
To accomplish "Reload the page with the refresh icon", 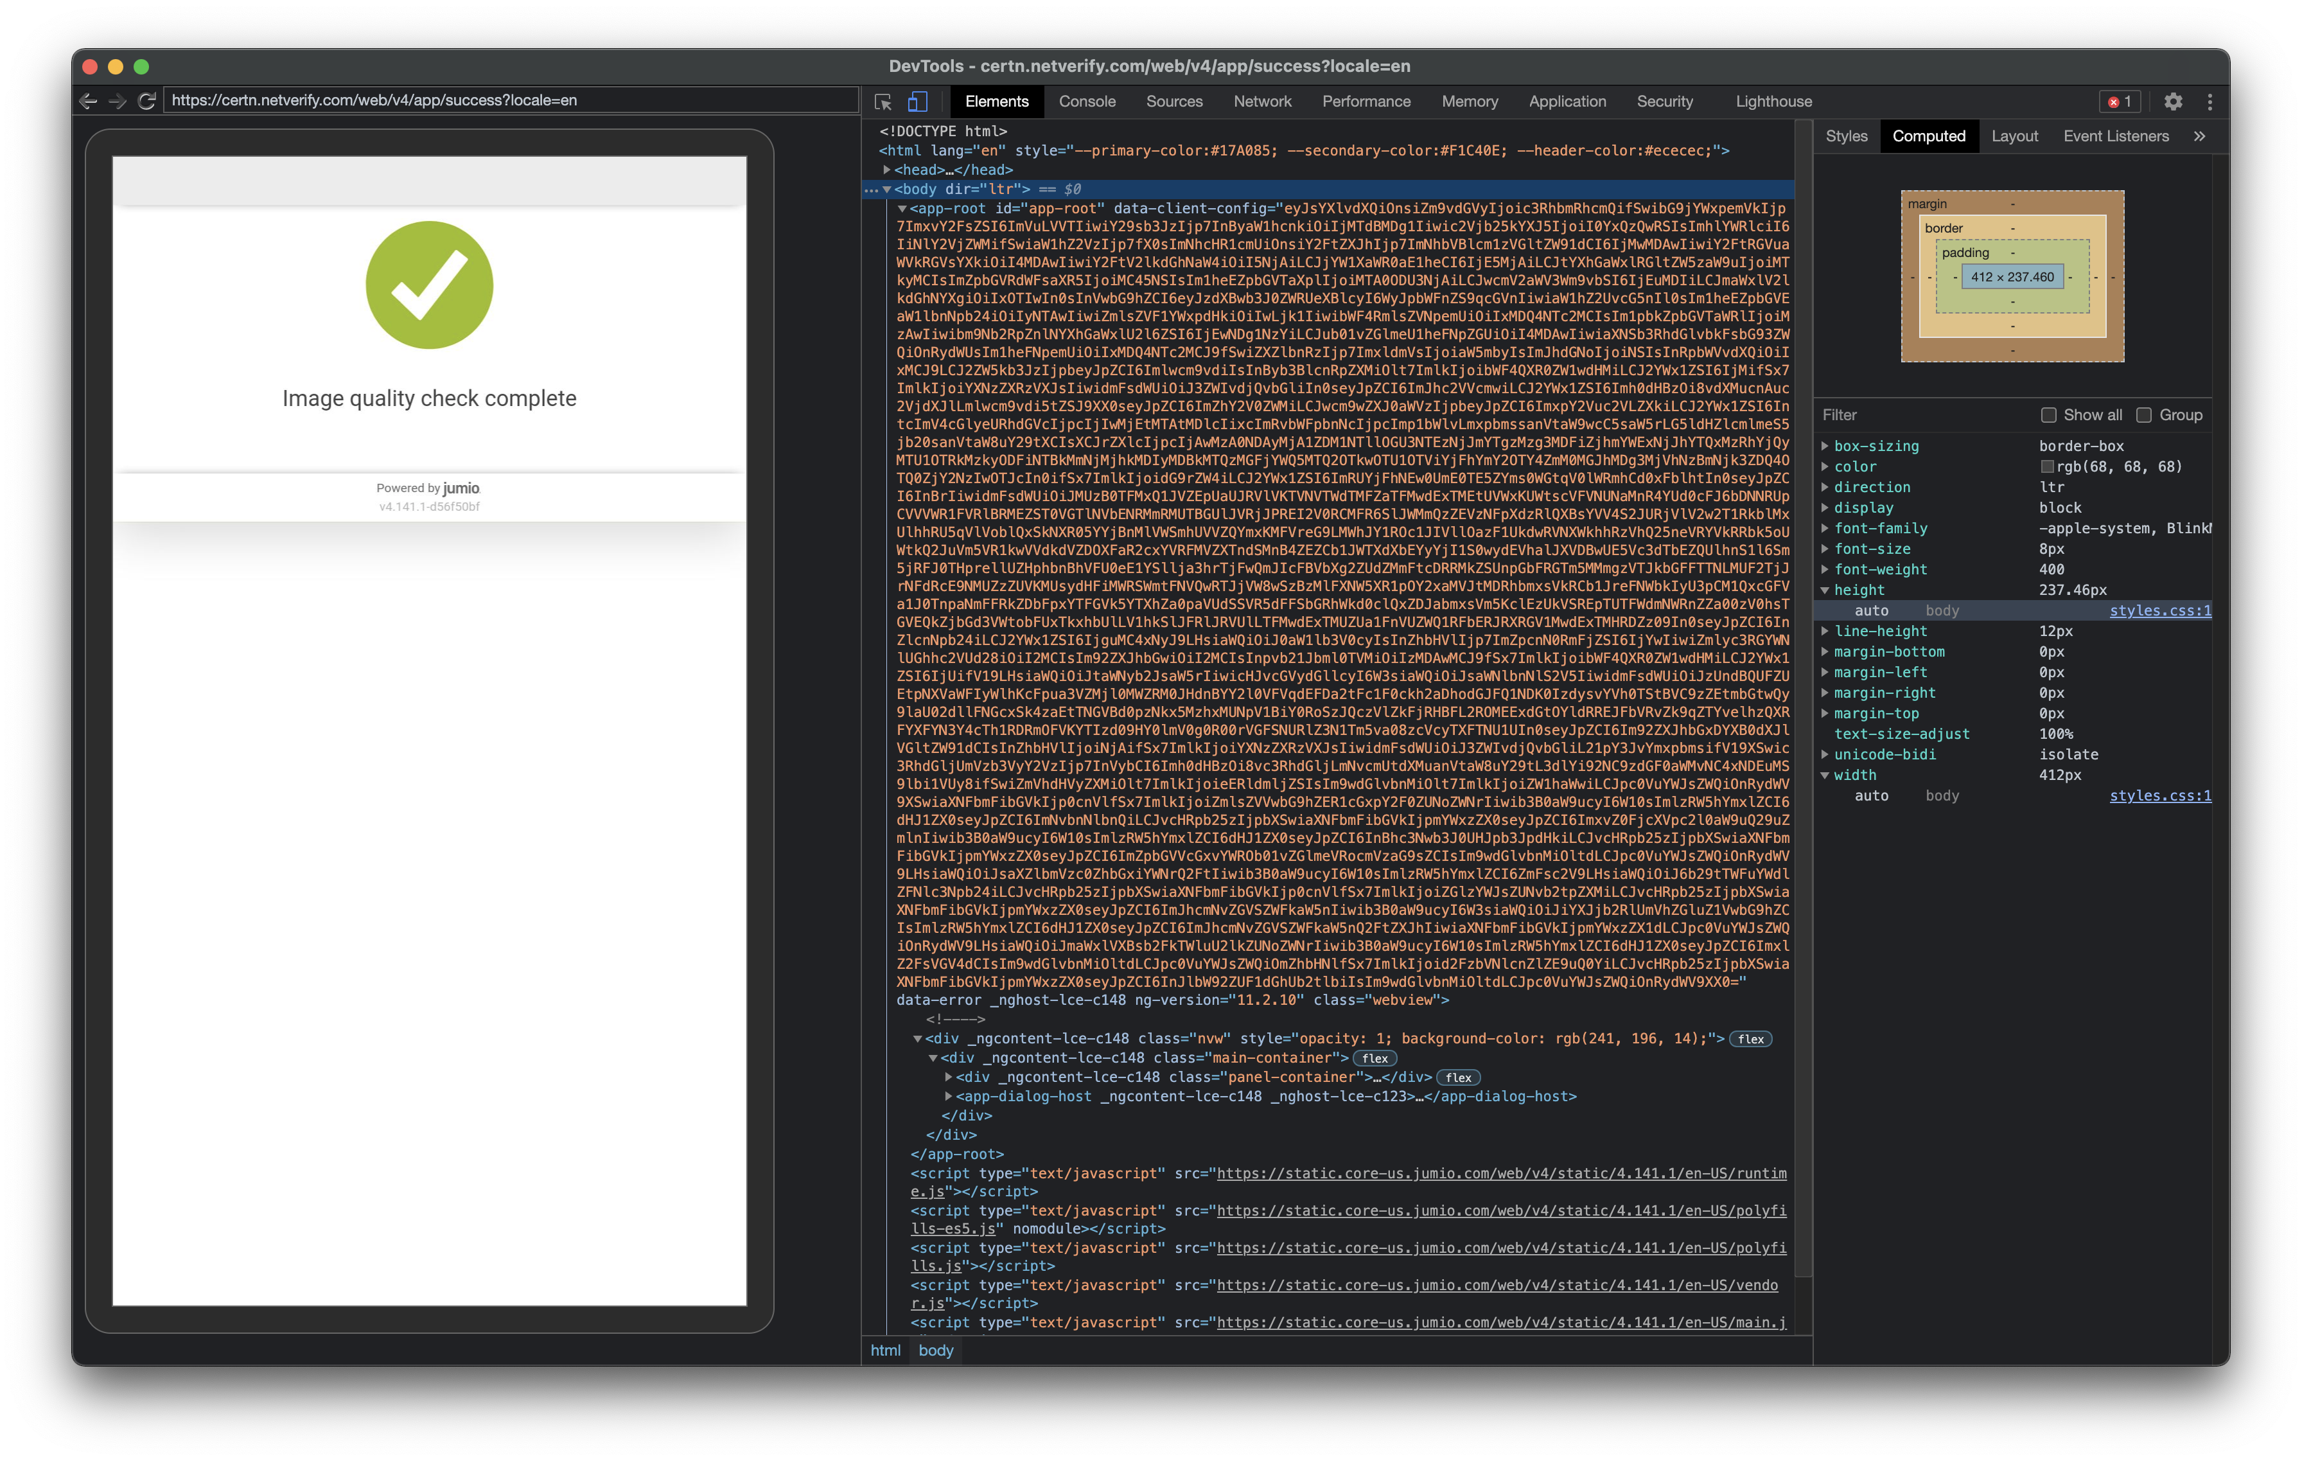I will [147, 100].
